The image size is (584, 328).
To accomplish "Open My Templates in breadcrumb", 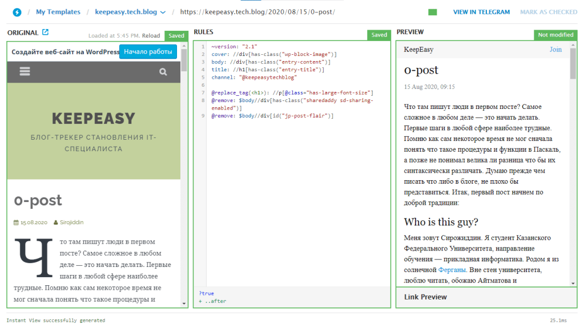I will 58,12.
